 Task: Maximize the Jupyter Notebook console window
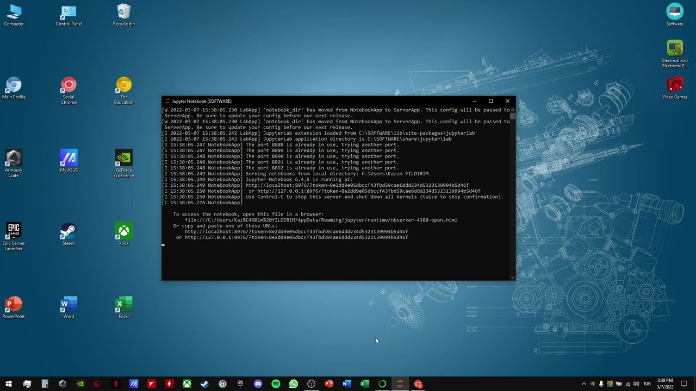tap(490, 101)
